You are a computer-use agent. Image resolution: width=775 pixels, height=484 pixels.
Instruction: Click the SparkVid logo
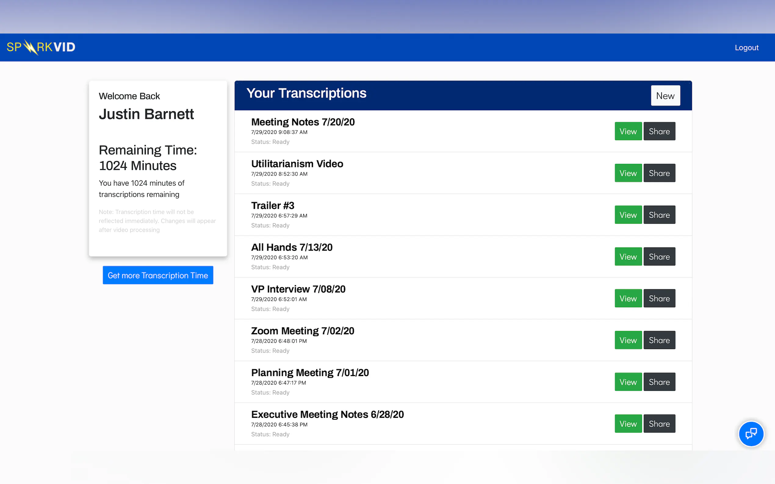coord(41,47)
